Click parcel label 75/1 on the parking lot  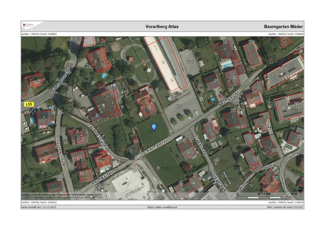coord(179,106)
